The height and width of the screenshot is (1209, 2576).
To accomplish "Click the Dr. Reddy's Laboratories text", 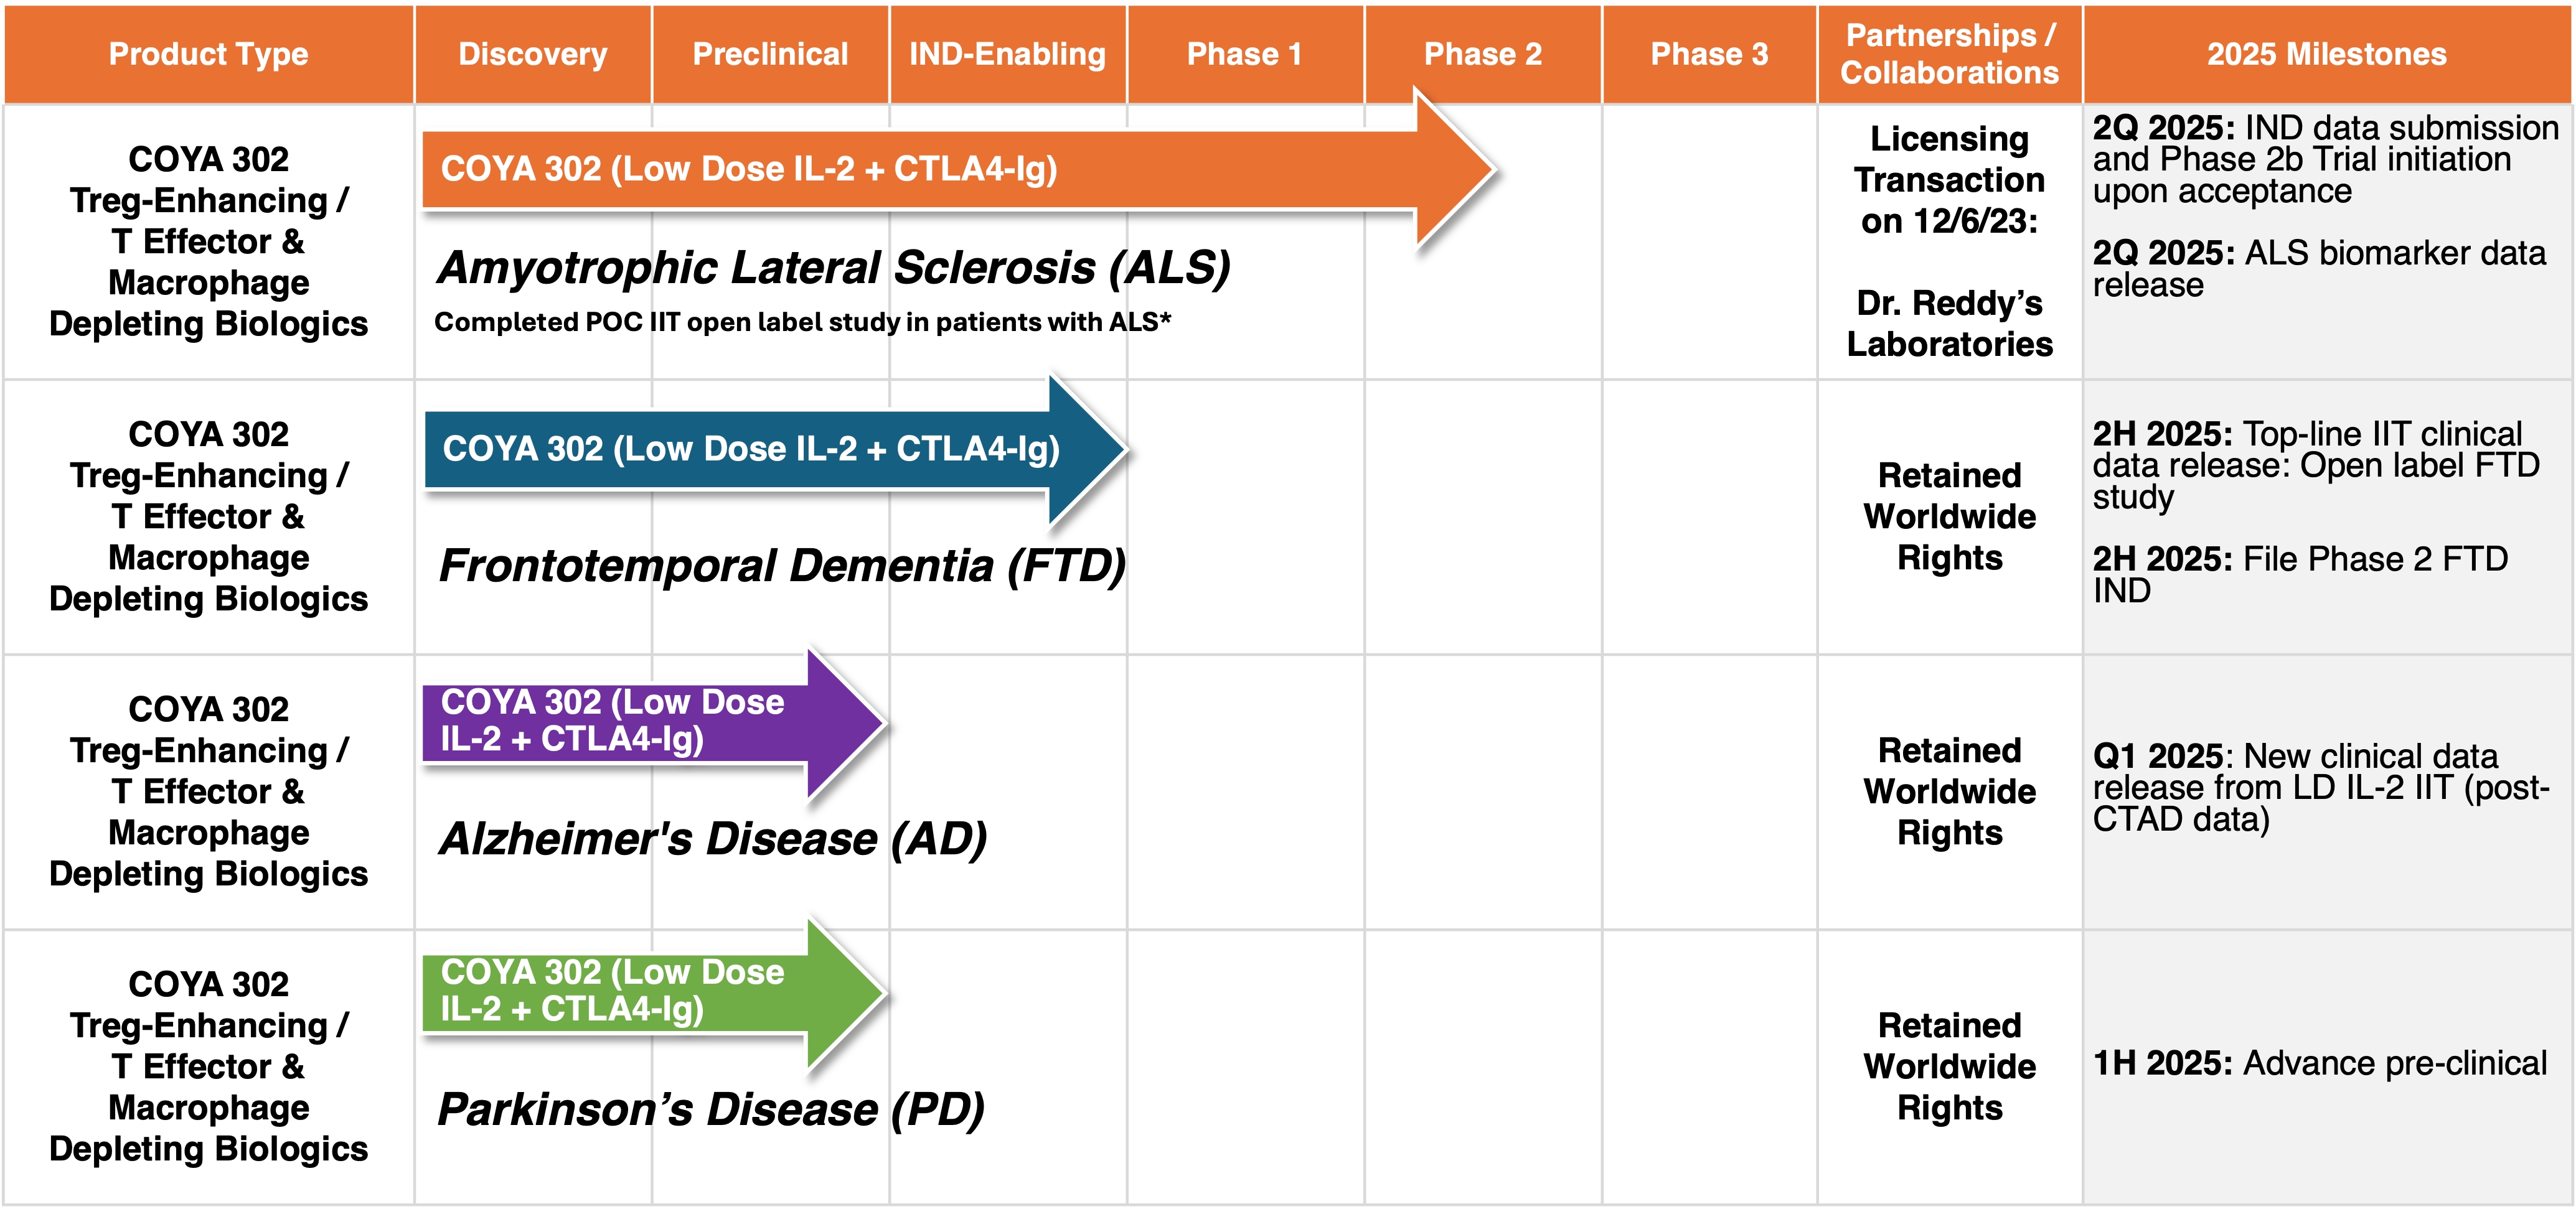I will click(x=1949, y=323).
